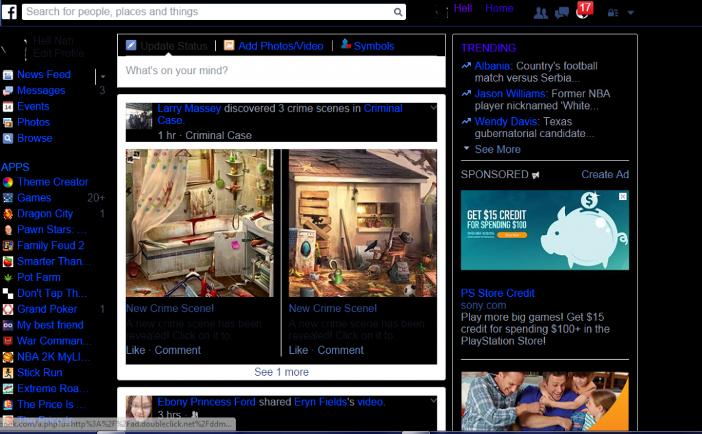Click the search people, places and things field
Image resolution: width=702 pixels, height=434 pixels.
214,12
